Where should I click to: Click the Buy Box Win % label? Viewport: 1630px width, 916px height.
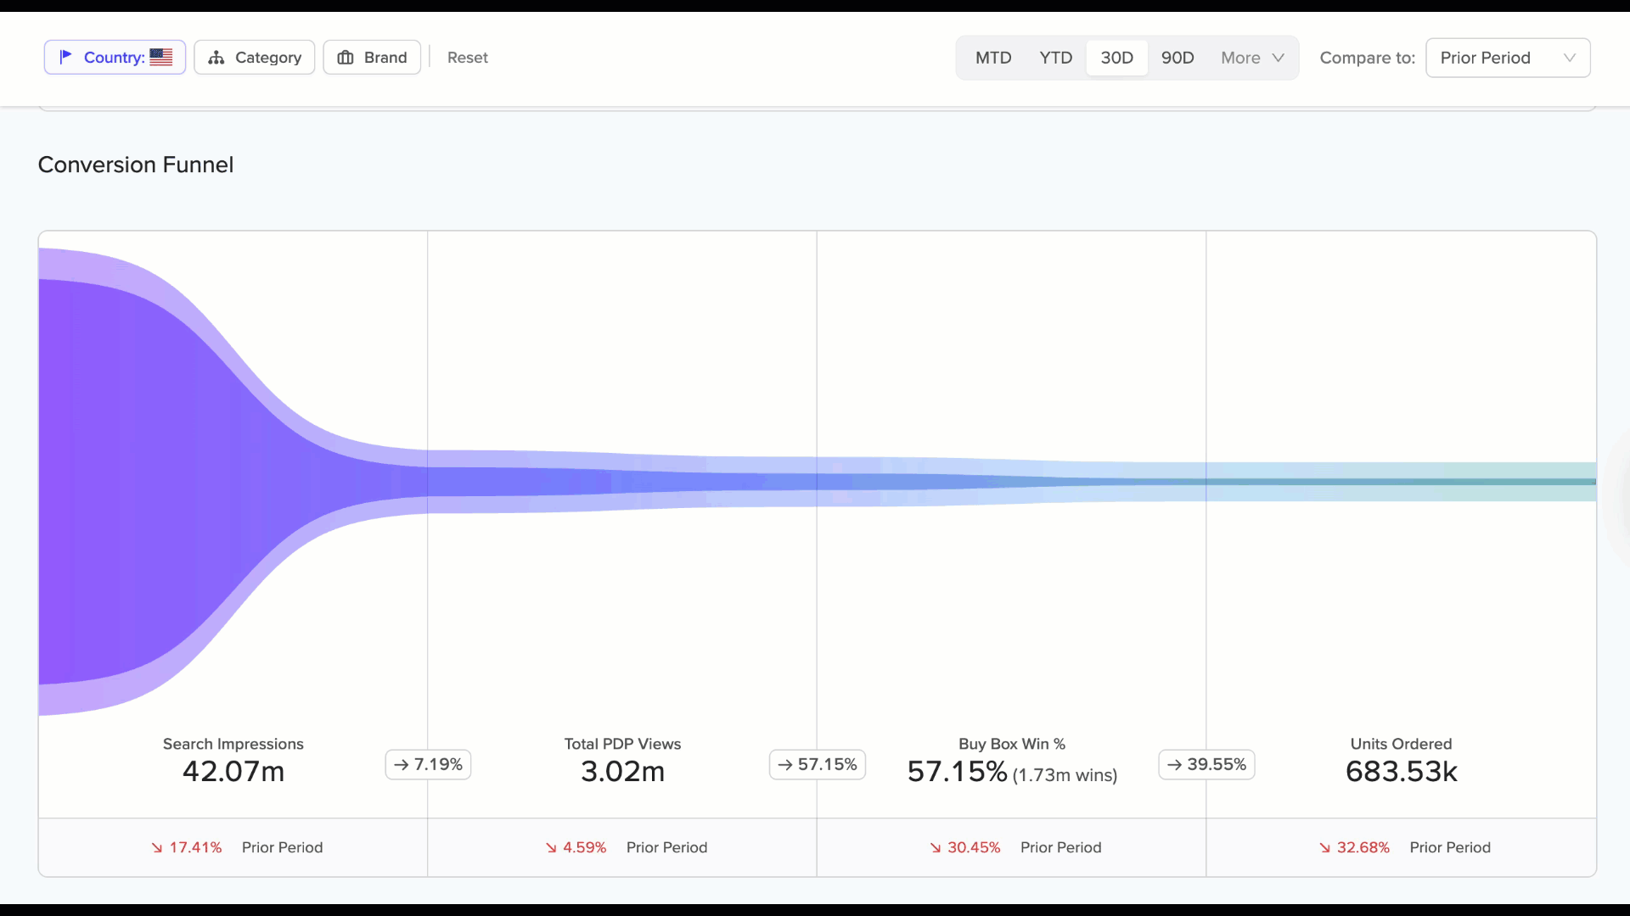tap(1012, 744)
